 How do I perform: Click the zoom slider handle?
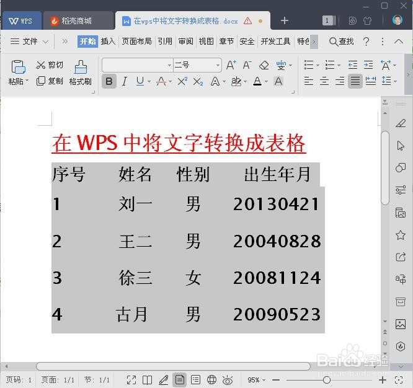327,380
